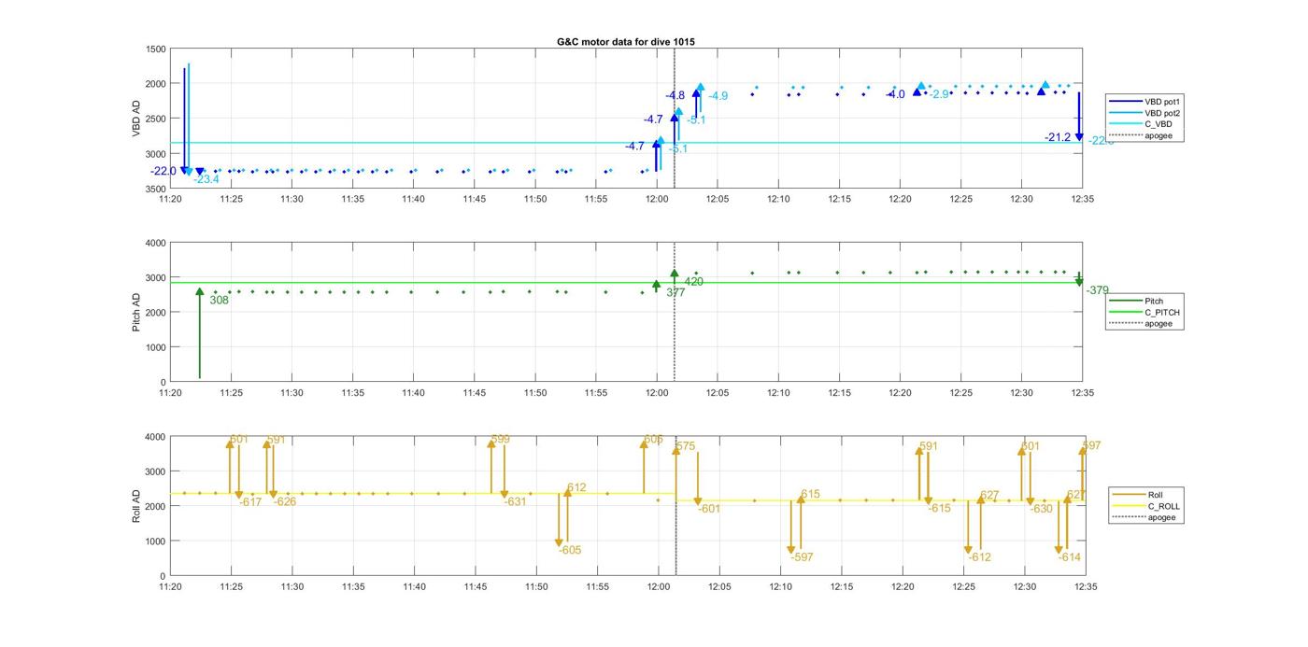Image resolution: width=1308 pixels, height=647 pixels.
Task: Click the positive '615' roll data label
Action: (x=810, y=495)
